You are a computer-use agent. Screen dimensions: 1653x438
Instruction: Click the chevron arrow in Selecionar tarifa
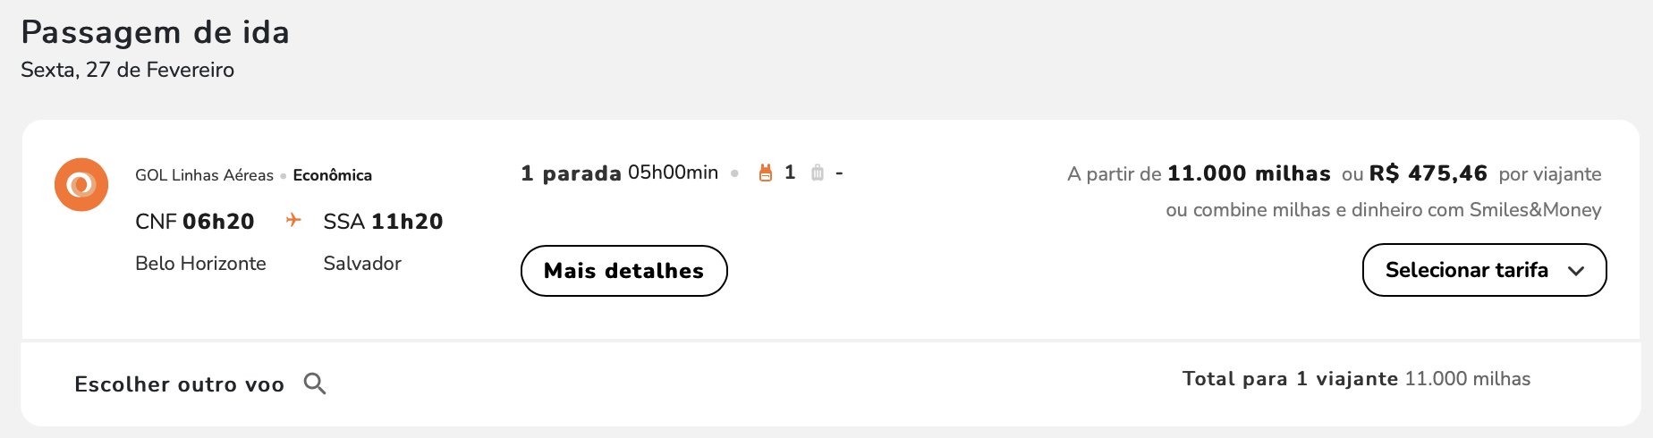[x=1576, y=271]
